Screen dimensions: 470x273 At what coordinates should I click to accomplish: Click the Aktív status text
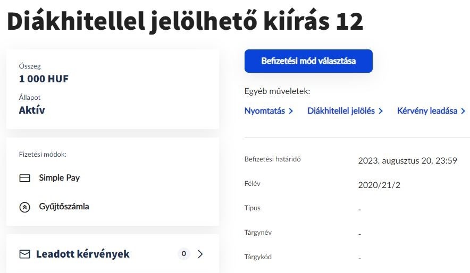coord(32,110)
